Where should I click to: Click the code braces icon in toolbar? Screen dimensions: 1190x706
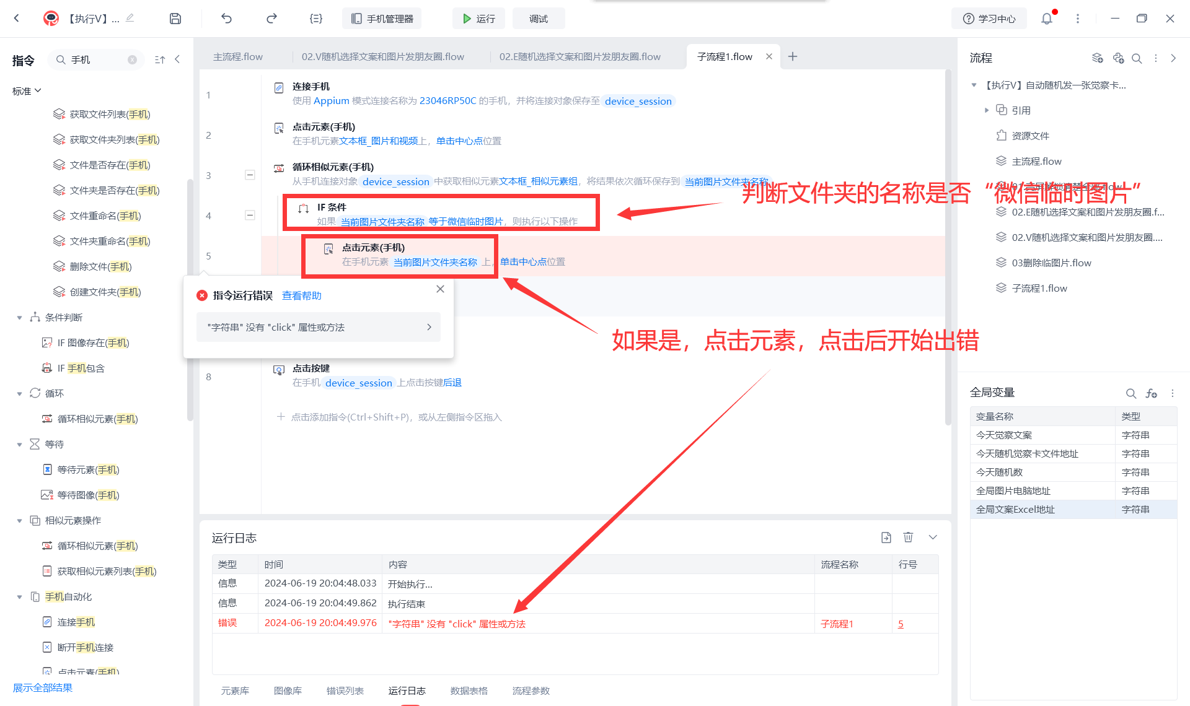tap(316, 19)
